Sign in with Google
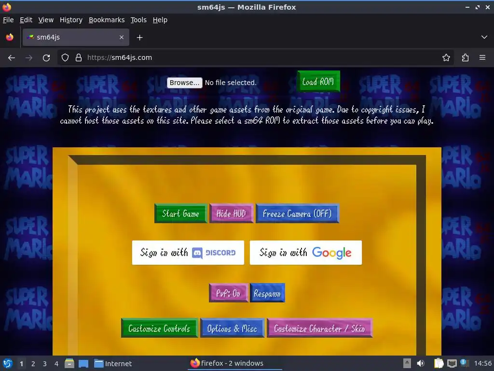494x371 pixels. [305, 253]
